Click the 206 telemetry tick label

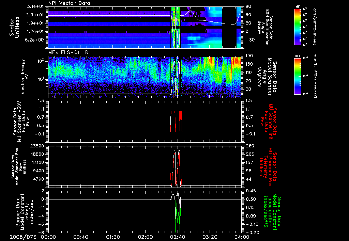pyautogui.click(x=249, y=154)
